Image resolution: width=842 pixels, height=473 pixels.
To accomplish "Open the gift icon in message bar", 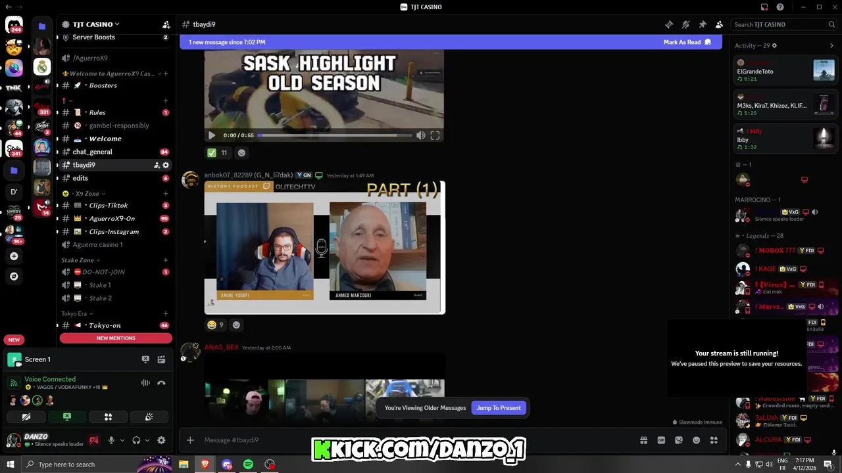I will click(643, 440).
